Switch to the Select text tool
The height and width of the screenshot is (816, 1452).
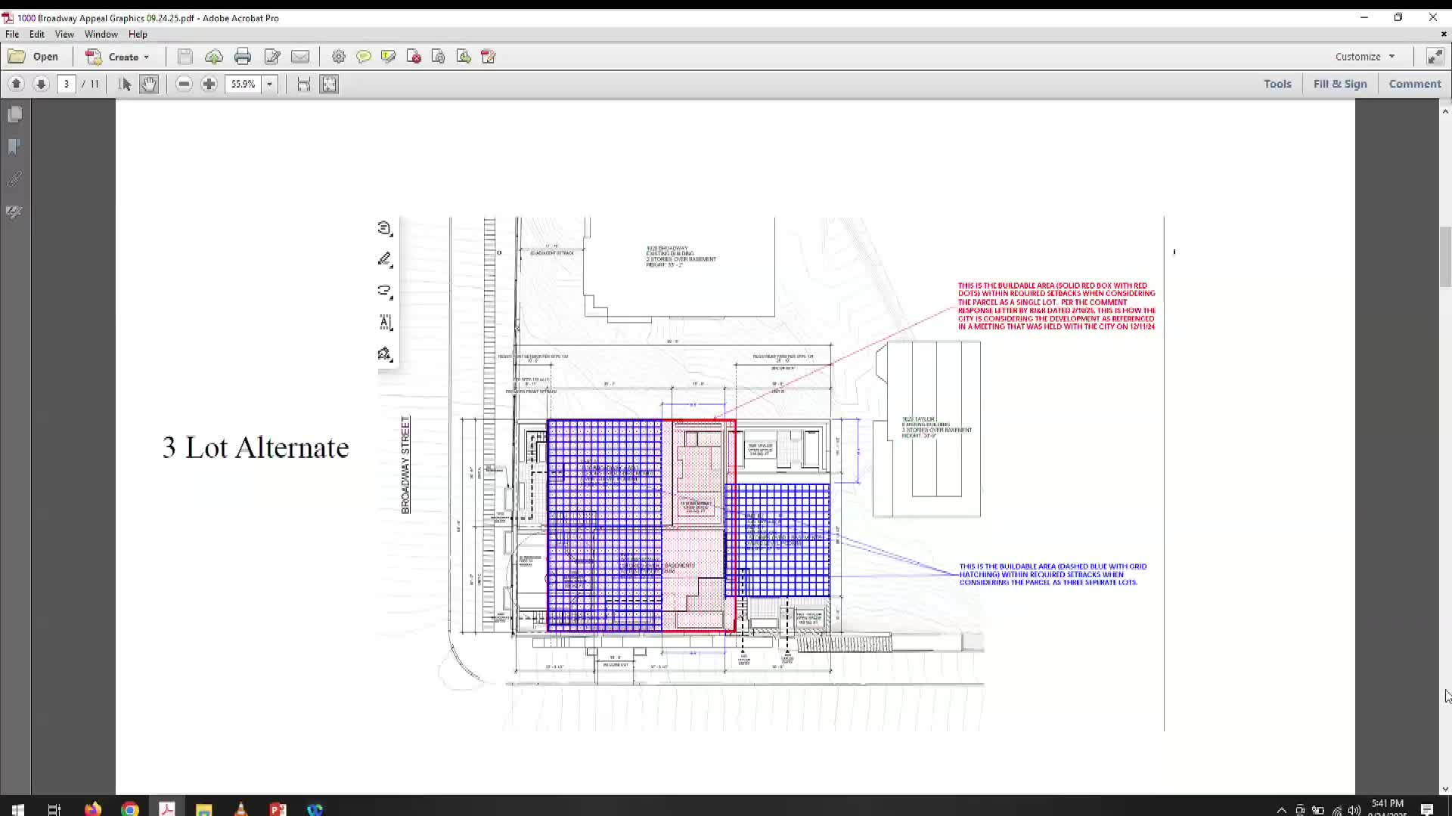click(126, 84)
